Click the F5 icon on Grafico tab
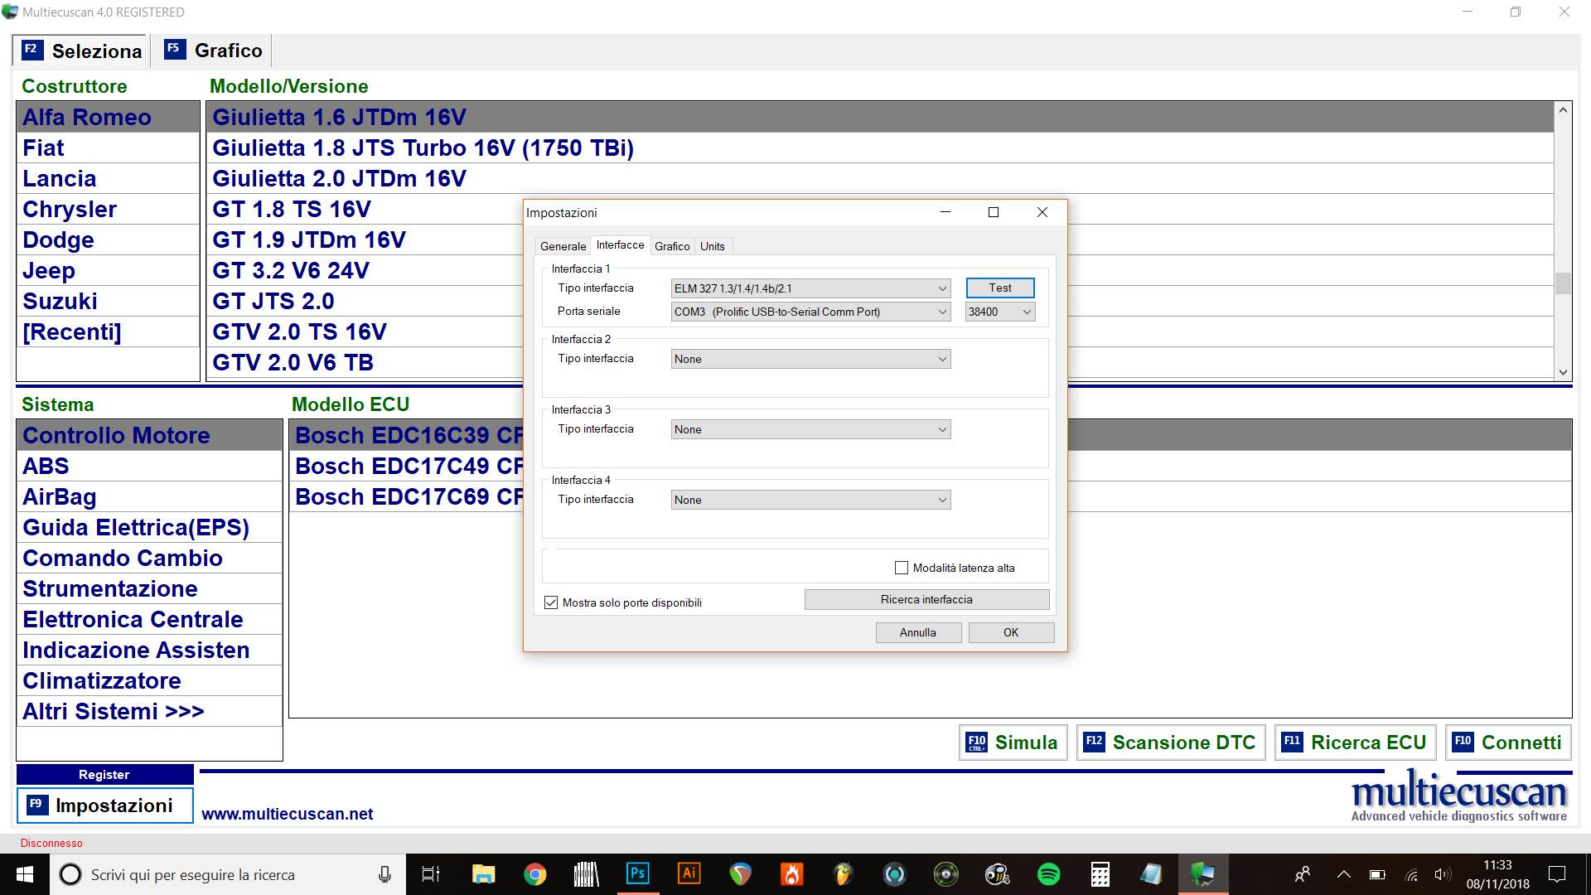The height and width of the screenshot is (895, 1591). tap(174, 49)
